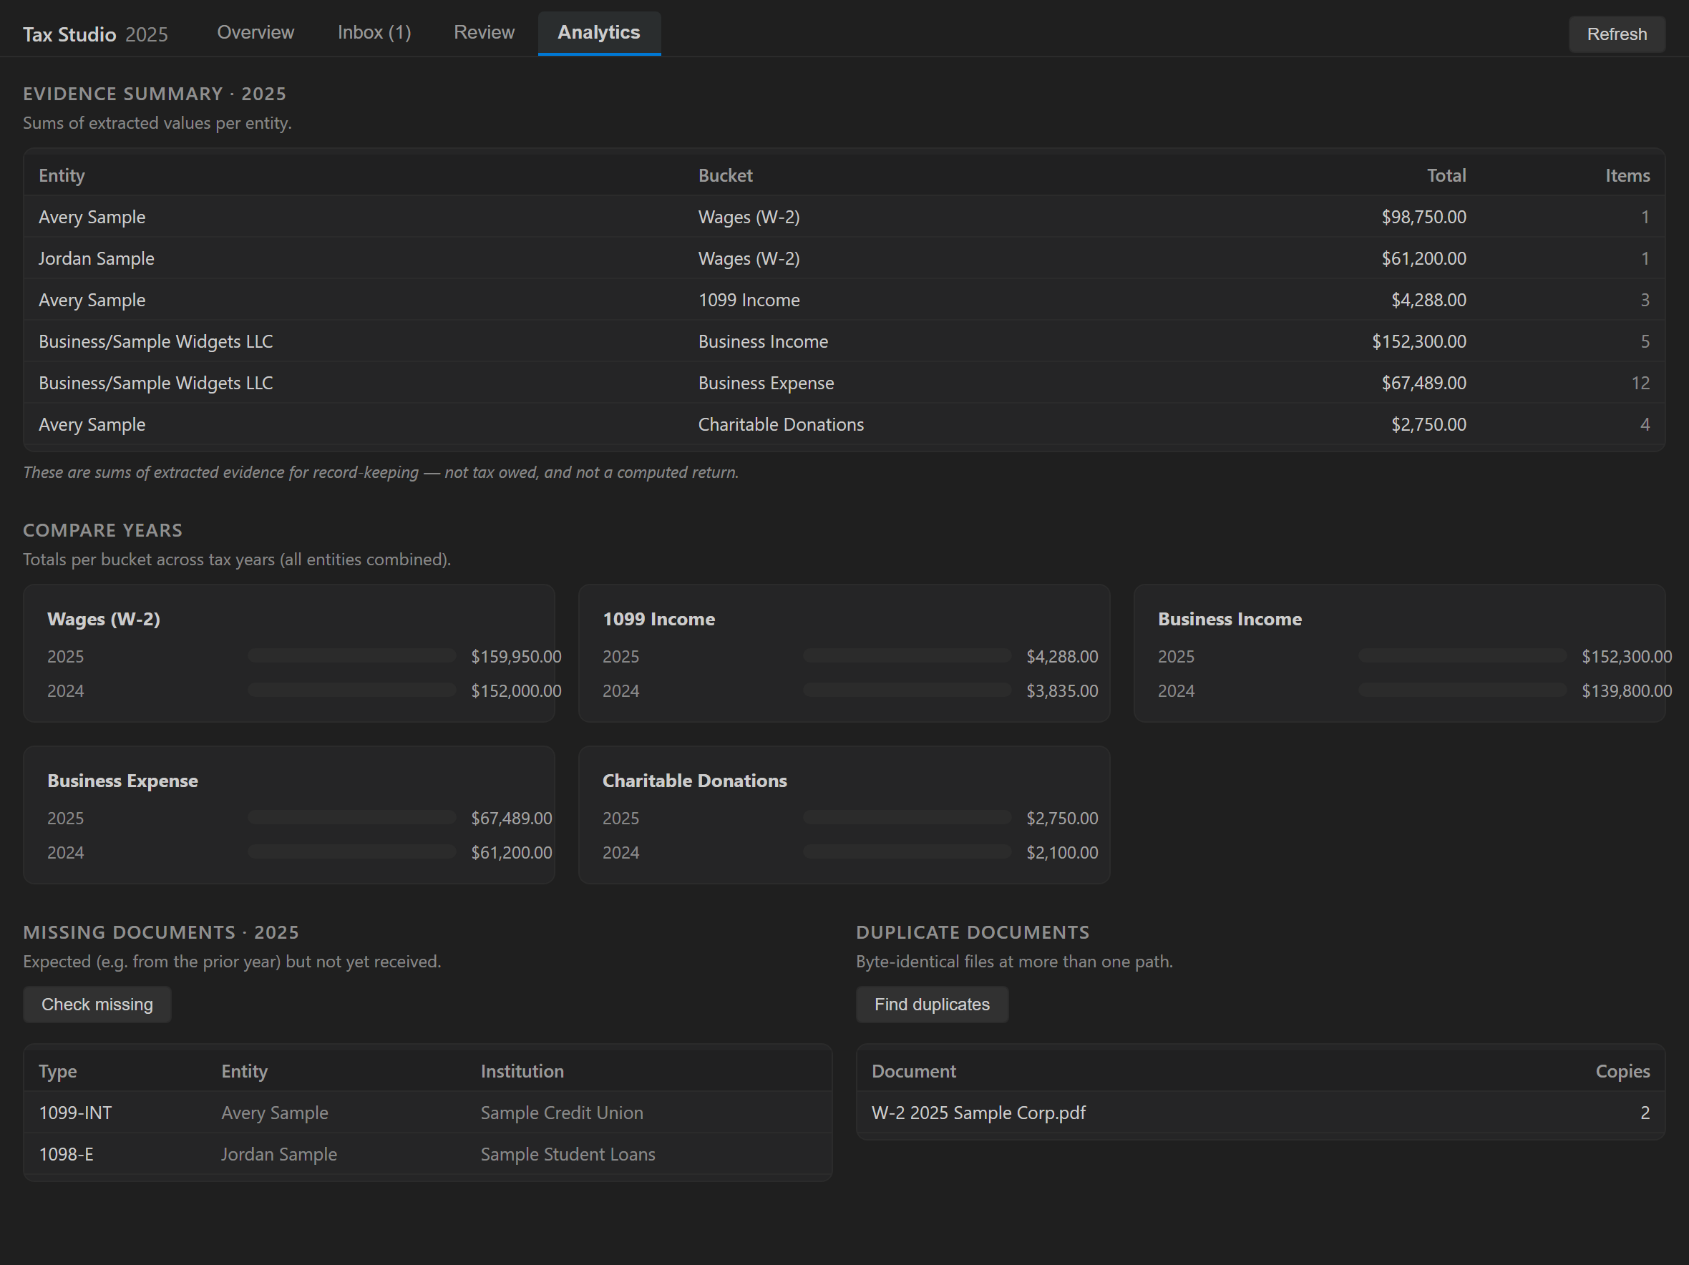Click the $67,489.00 total in Evidence Summary table

point(1423,383)
